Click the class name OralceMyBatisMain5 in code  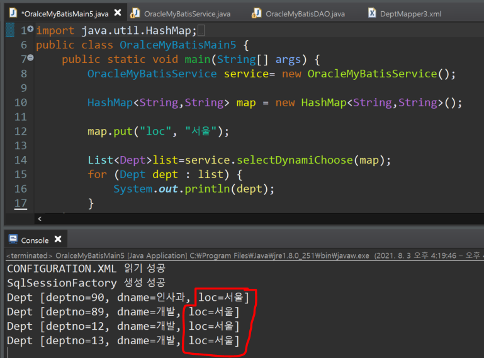(177, 45)
